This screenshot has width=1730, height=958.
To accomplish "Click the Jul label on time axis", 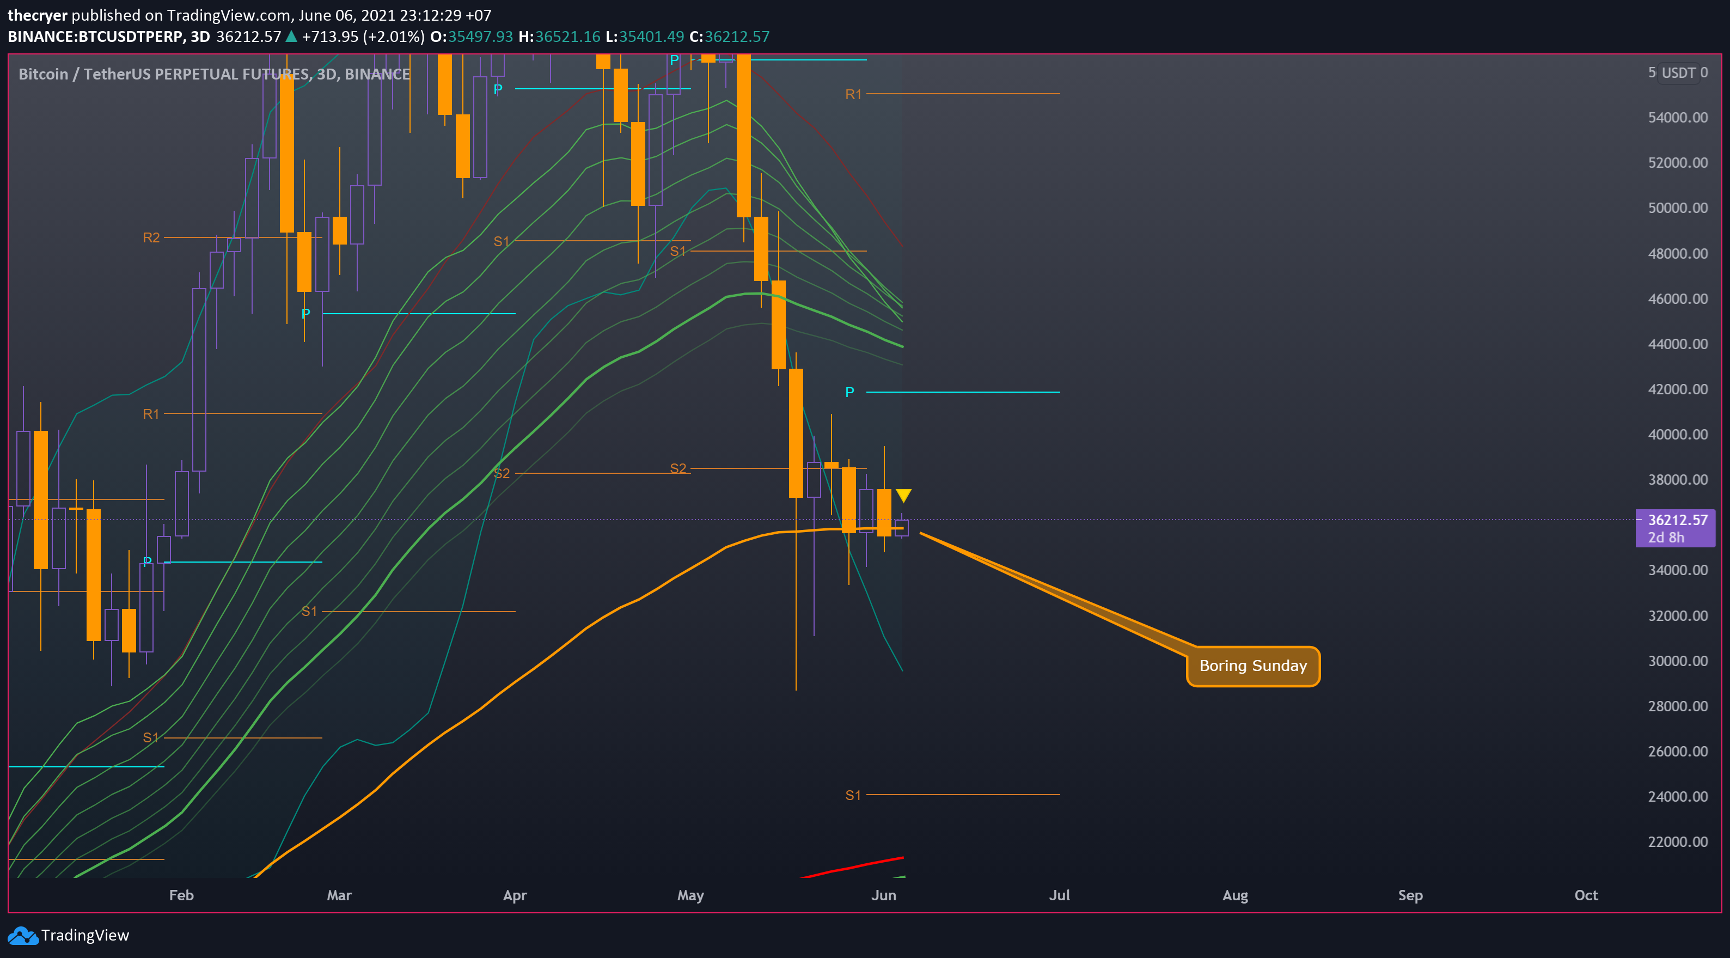I will point(1060,895).
